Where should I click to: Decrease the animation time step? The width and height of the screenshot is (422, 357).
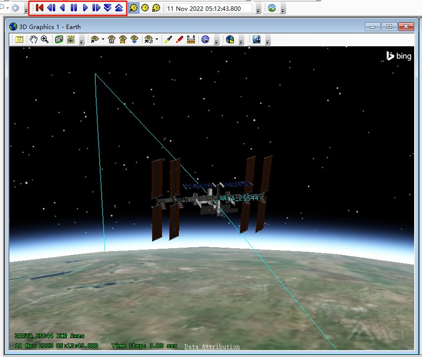pos(107,8)
